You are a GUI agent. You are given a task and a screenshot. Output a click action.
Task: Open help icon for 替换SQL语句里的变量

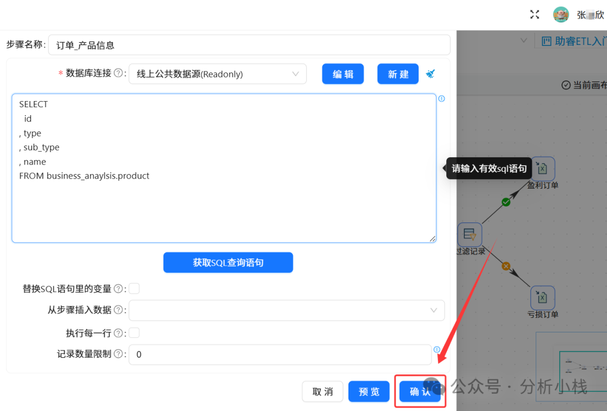click(x=119, y=289)
